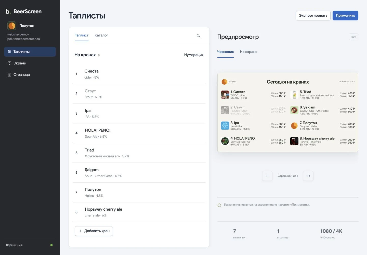Click the На кранах section heading
367x255 pixels.
point(85,55)
